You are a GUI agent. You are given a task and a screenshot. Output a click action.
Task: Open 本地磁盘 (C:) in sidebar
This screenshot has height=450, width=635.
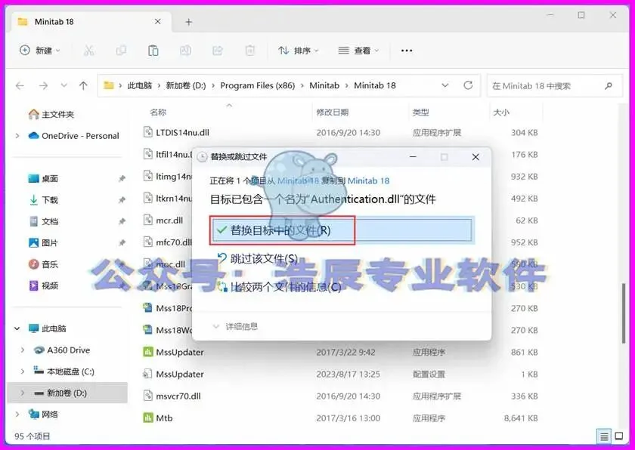point(64,371)
